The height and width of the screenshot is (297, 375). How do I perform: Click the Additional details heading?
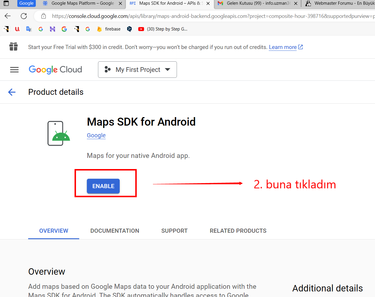click(327, 288)
